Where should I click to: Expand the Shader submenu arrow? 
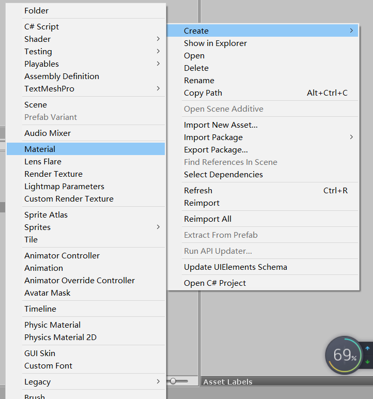(x=158, y=39)
